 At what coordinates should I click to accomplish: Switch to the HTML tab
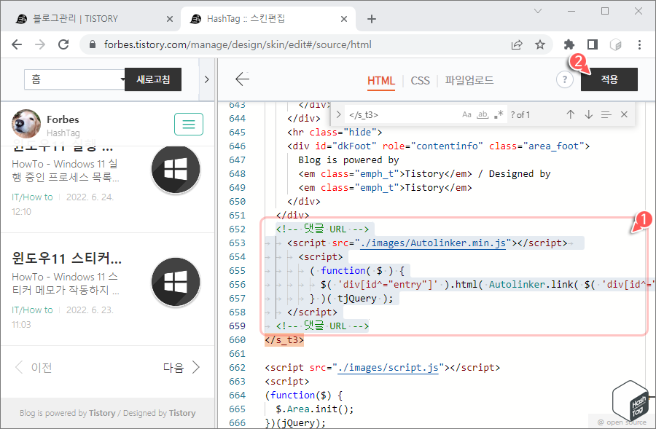[380, 80]
